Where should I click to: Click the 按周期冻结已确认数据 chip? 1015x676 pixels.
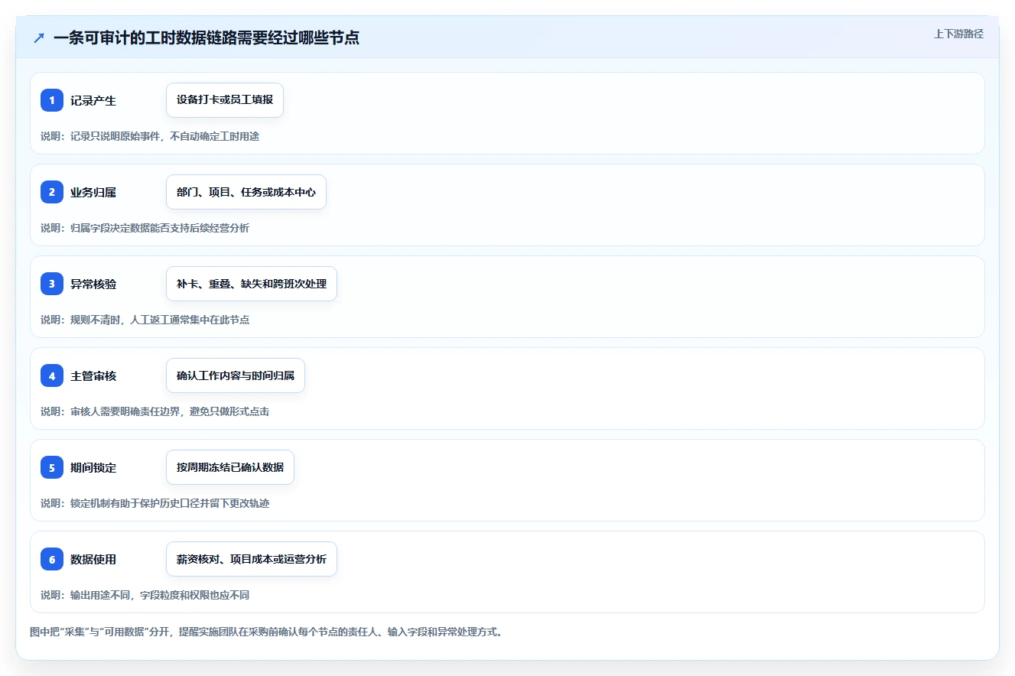pyautogui.click(x=230, y=467)
